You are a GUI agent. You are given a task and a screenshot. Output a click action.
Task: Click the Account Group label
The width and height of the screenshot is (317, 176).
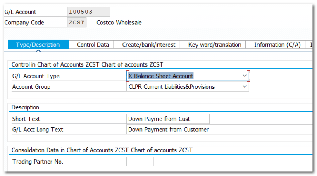click(x=31, y=87)
